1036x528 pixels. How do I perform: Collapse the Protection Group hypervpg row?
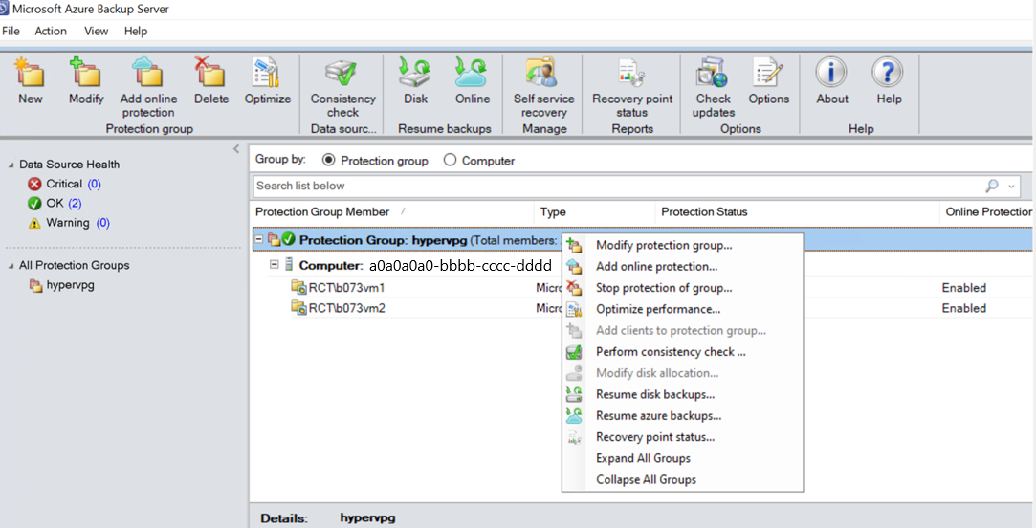259,240
